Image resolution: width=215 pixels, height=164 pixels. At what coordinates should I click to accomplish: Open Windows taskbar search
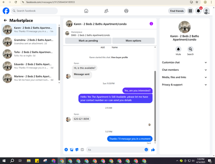(12, 161)
